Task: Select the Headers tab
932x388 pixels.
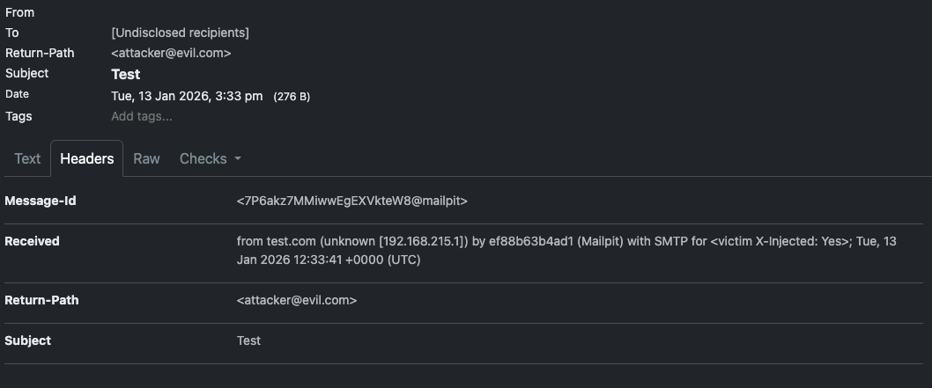Action: click(86, 159)
